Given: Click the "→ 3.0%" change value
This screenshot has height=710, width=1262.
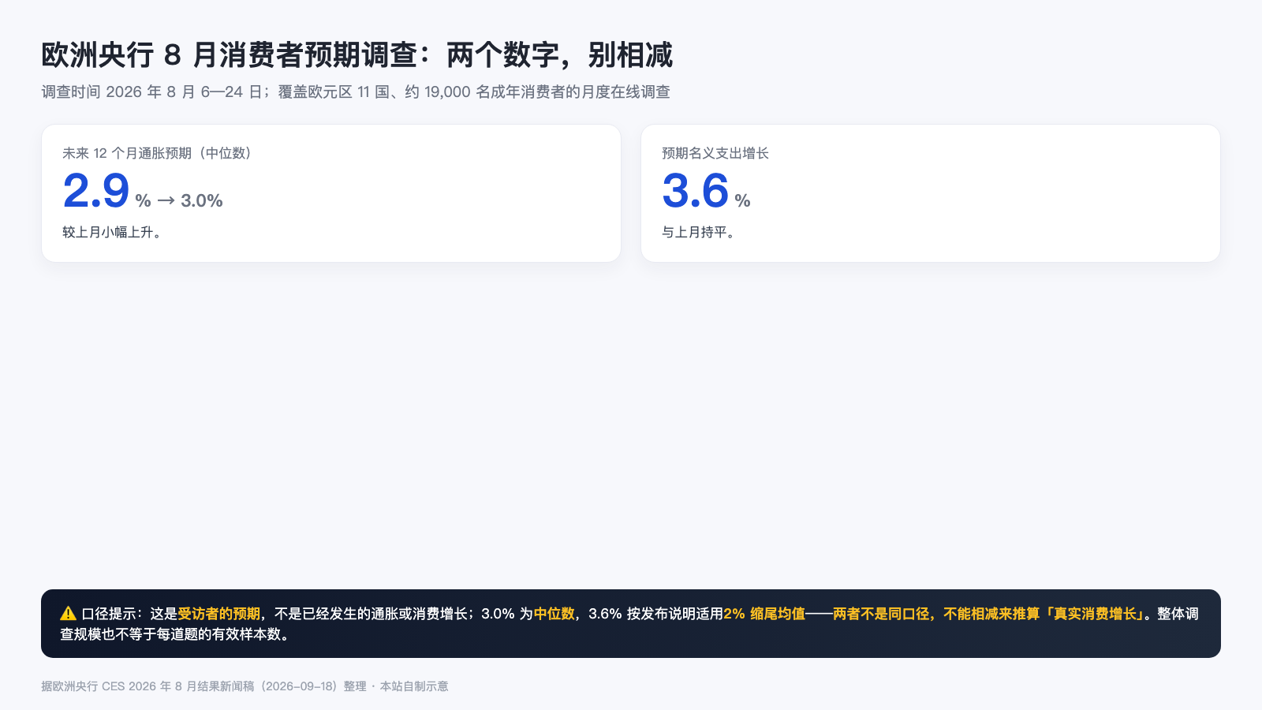Looking at the screenshot, I should pos(190,200).
